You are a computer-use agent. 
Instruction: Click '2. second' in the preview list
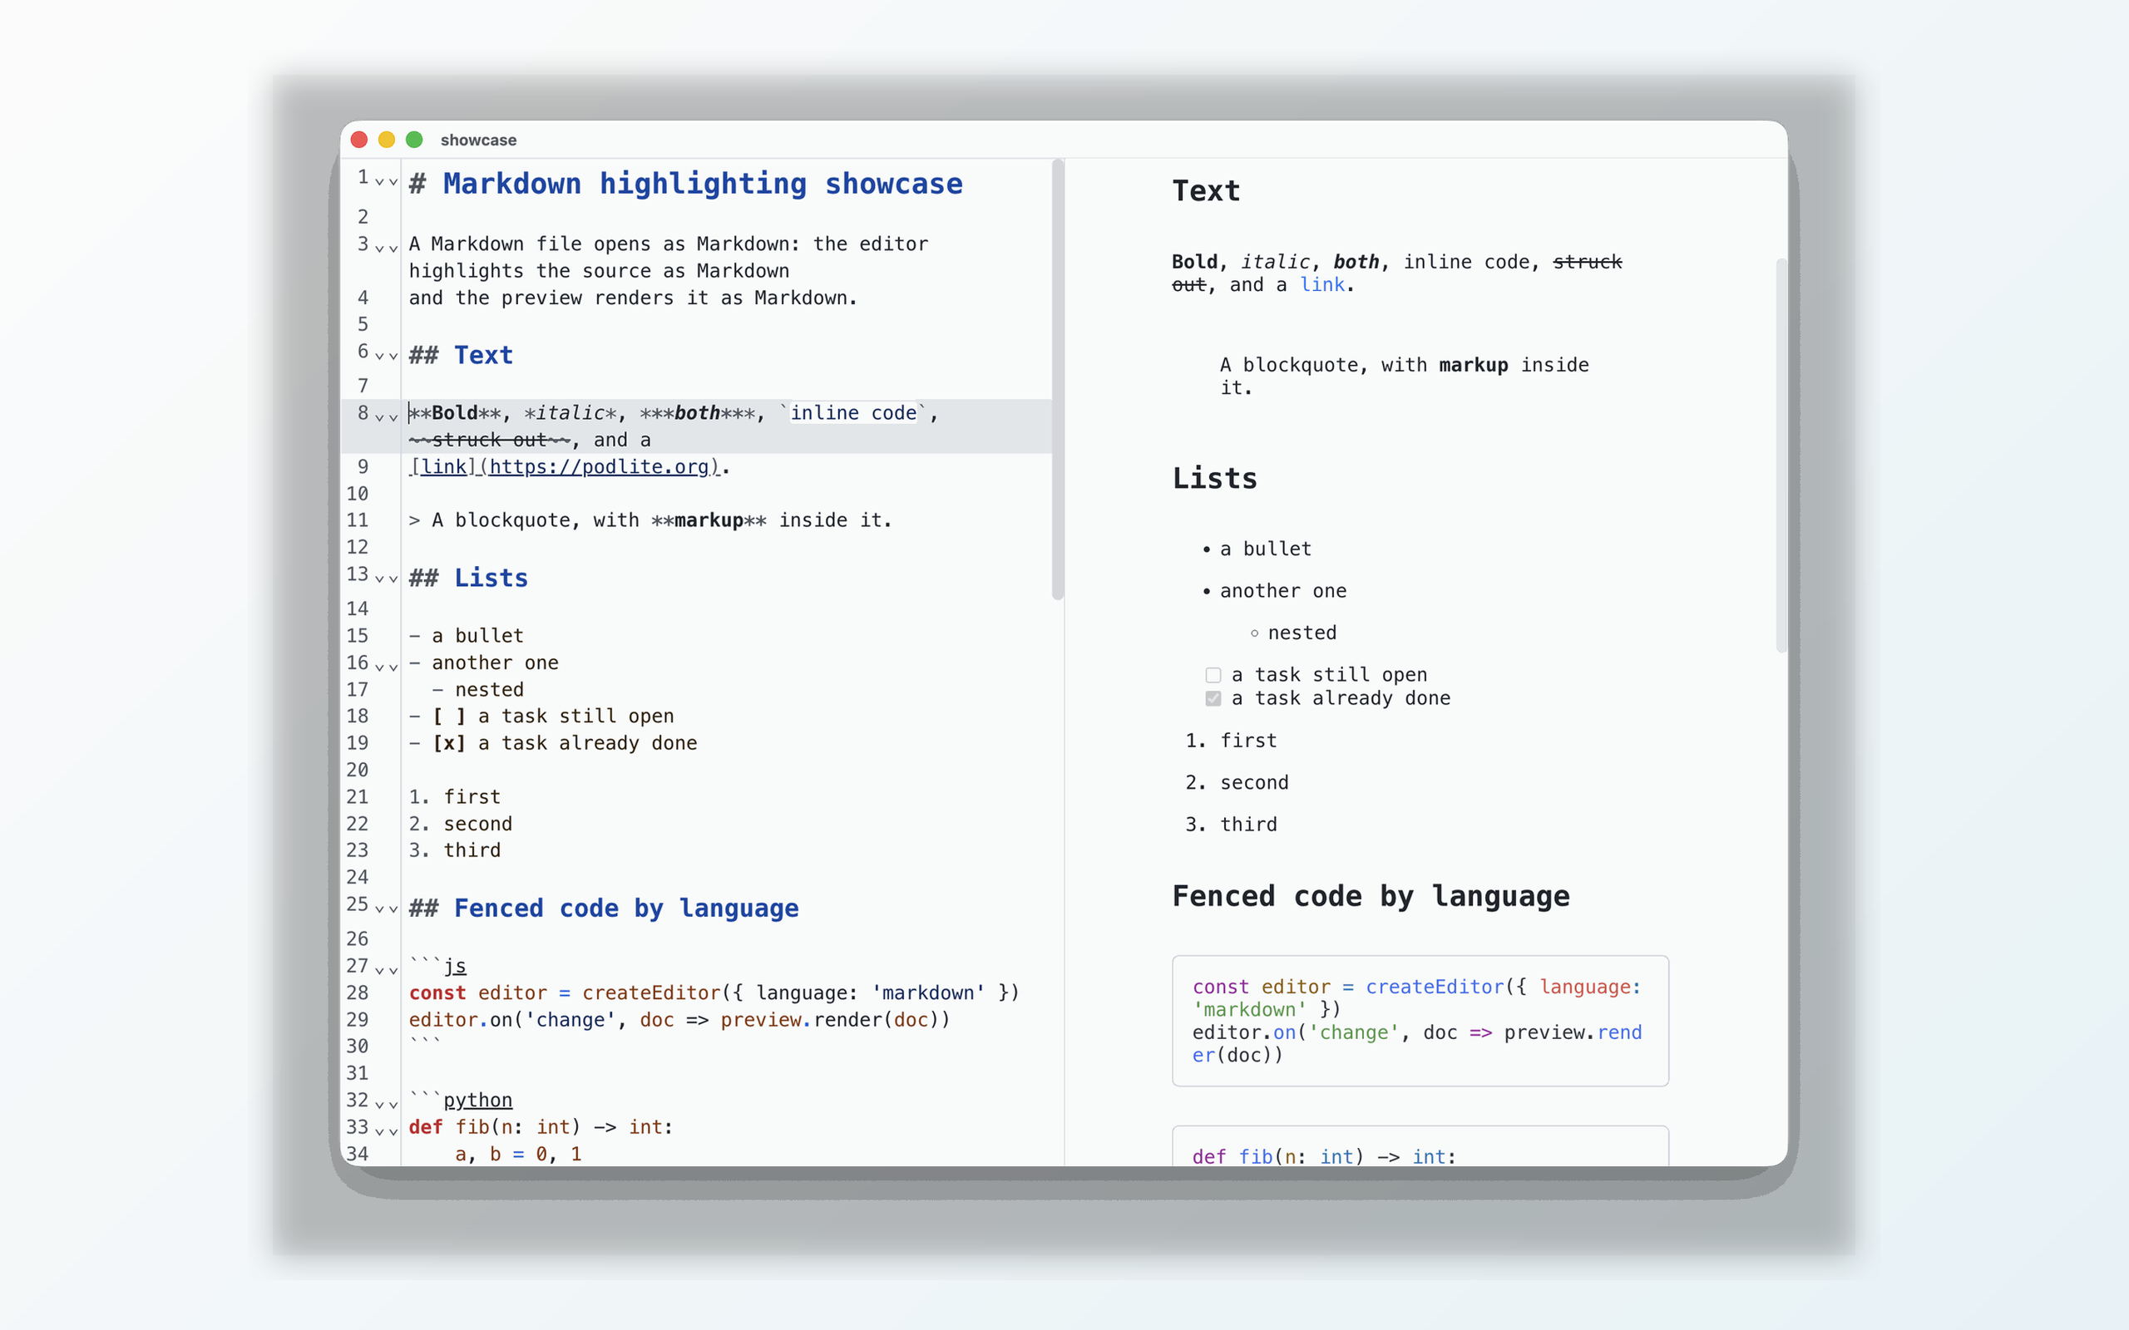tap(1237, 783)
